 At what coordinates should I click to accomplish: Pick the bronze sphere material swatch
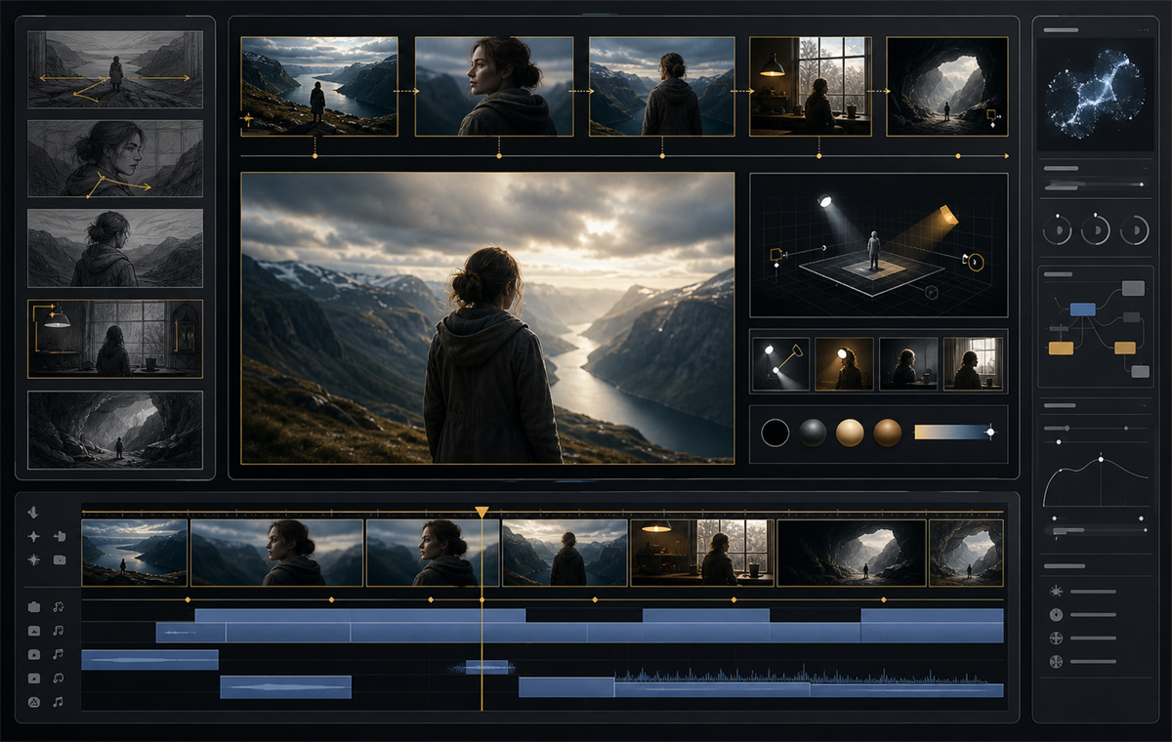click(x=888, y=433)
